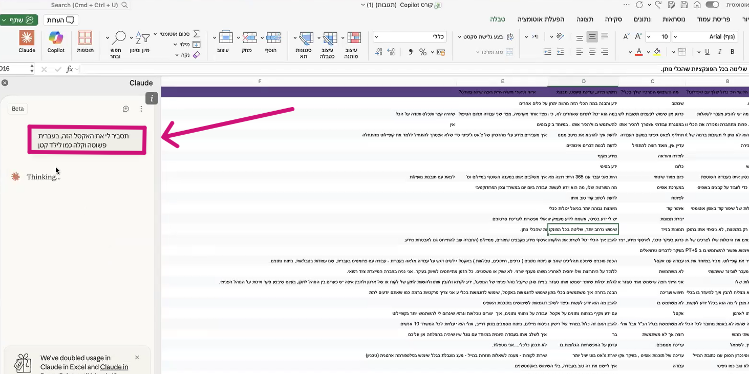
Task: Toggle center horizontal alignment
Action: coord(592,52)
